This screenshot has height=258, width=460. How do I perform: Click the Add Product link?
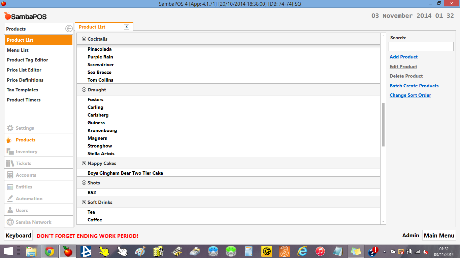(x=403, y=57)
